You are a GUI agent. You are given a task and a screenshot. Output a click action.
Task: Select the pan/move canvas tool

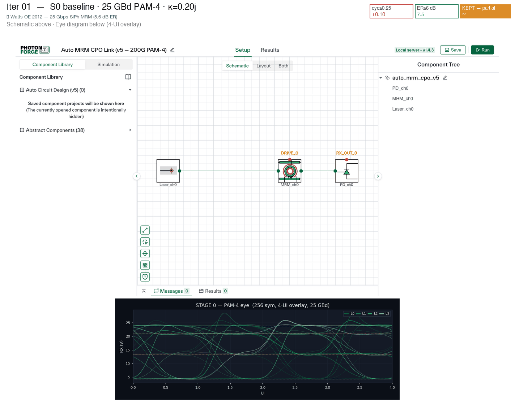pyautogui.click(x=145, y=253)
